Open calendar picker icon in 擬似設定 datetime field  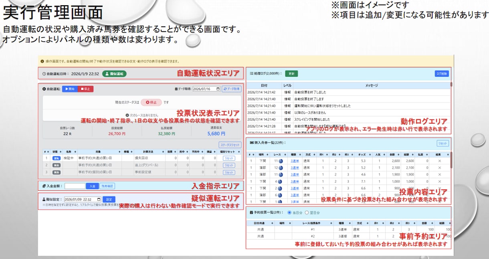[x=98, y=199]
